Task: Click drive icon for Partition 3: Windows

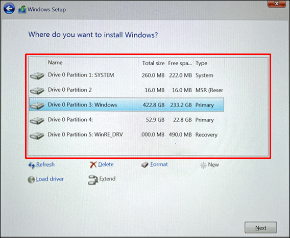Action: pos(37,105)
